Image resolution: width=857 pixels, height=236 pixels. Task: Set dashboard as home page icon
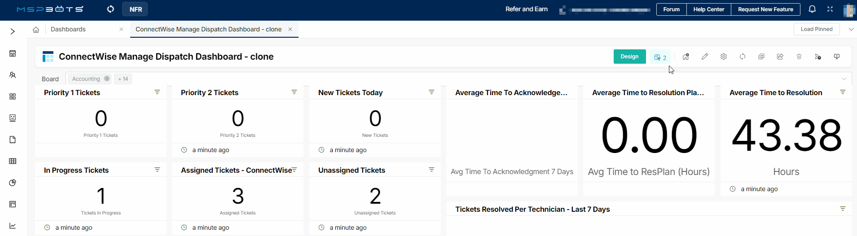point(686,57)
